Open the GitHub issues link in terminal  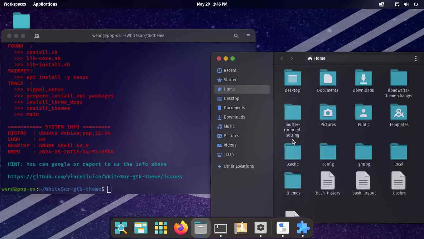click(x=95, y=176)
